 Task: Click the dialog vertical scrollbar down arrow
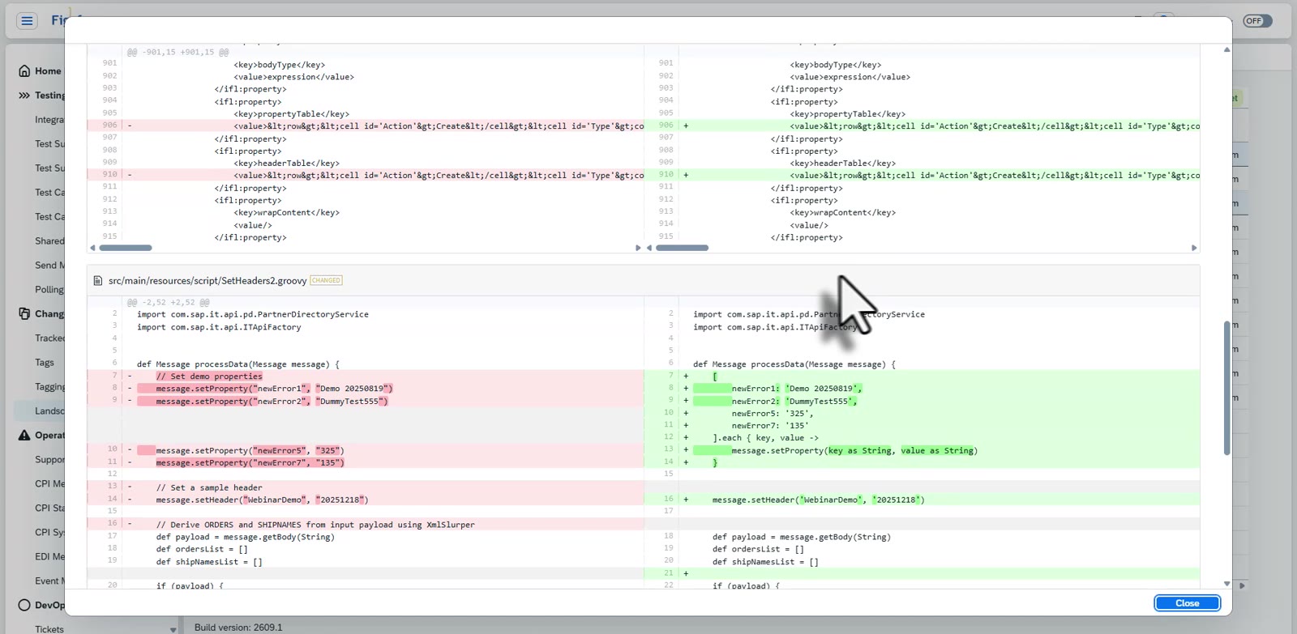[1226, 584]
